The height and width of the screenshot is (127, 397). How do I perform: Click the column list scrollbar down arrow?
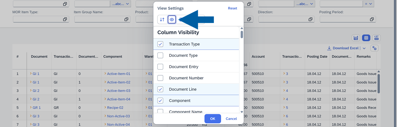tap(242, 112)
